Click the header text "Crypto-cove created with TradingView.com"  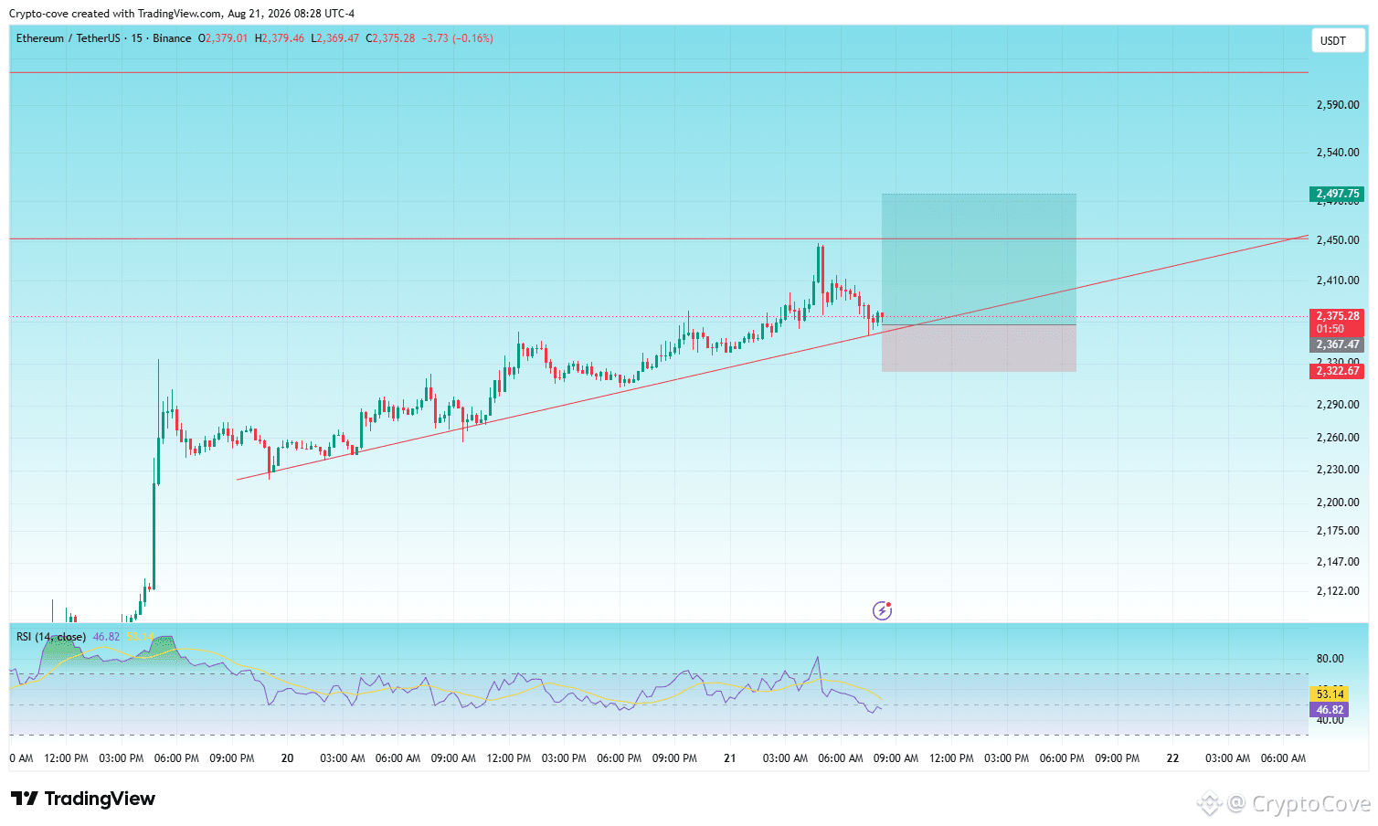[x=115, y=14]
